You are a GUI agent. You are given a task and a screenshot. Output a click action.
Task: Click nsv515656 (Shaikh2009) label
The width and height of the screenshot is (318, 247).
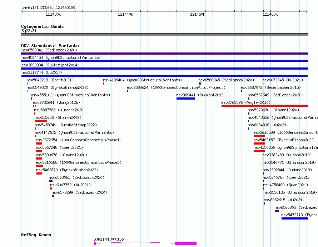58,117
